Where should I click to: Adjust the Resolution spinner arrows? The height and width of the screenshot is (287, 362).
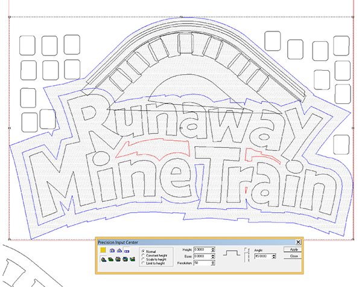(x=213, y=263)
